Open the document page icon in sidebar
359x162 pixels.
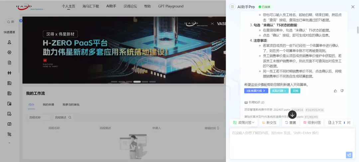click(x=9, y=63)
